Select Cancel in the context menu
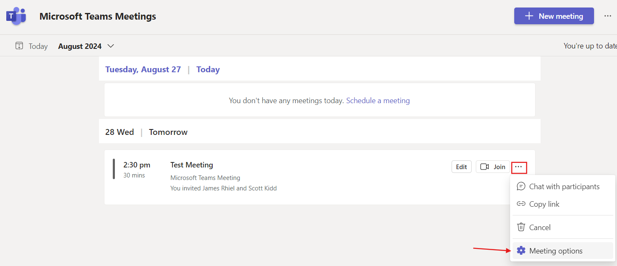The image size is (617, 266). pyautogui.click(x=563, y=228)
